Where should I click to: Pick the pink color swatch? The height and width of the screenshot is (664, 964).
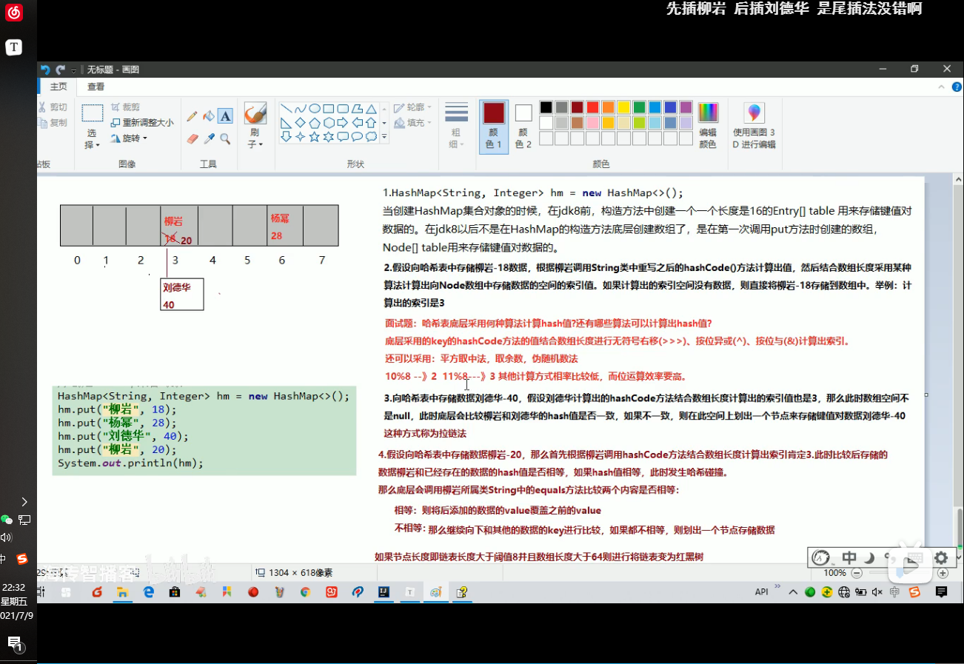(592, 123)
